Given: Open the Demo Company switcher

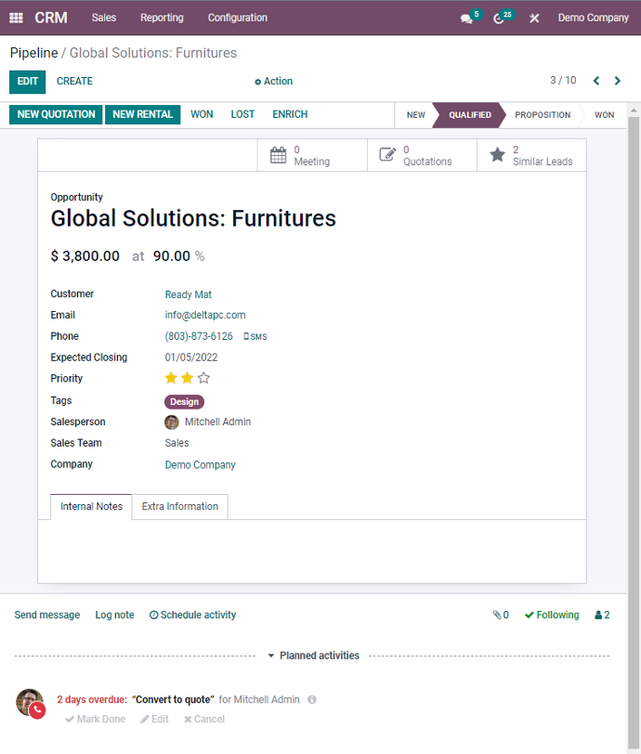Looking at the screenshot, I should (x=593, y=18).
